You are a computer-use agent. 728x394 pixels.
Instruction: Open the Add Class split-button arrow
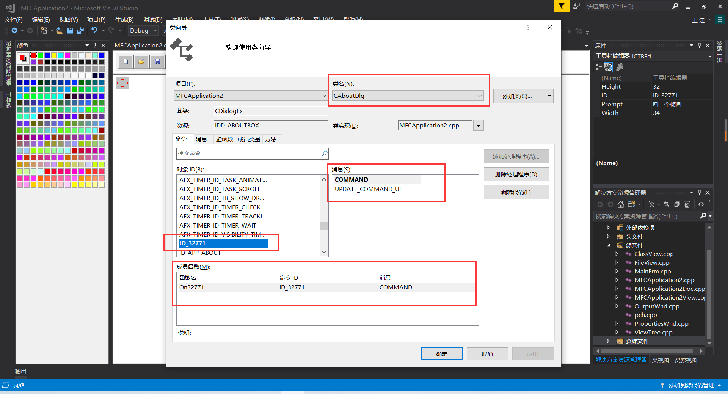tap(549, 96)
